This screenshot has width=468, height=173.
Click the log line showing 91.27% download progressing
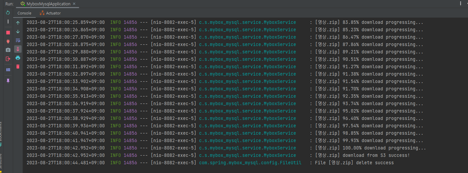(225, 67)
